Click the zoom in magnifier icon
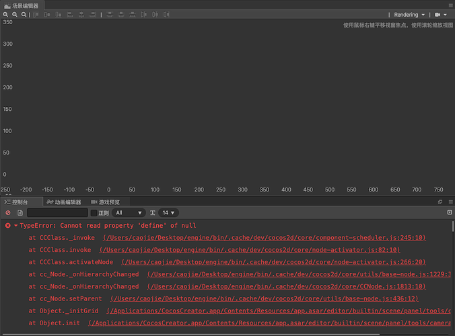The image size is (455, 336). coord(5,15)
